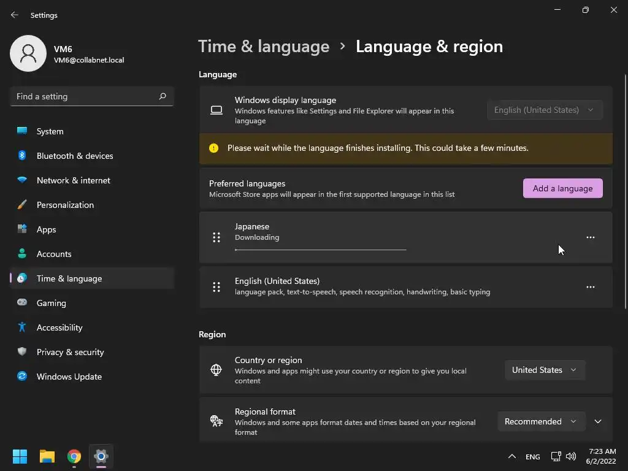Click the back arrow in Settings

[15, 15]
